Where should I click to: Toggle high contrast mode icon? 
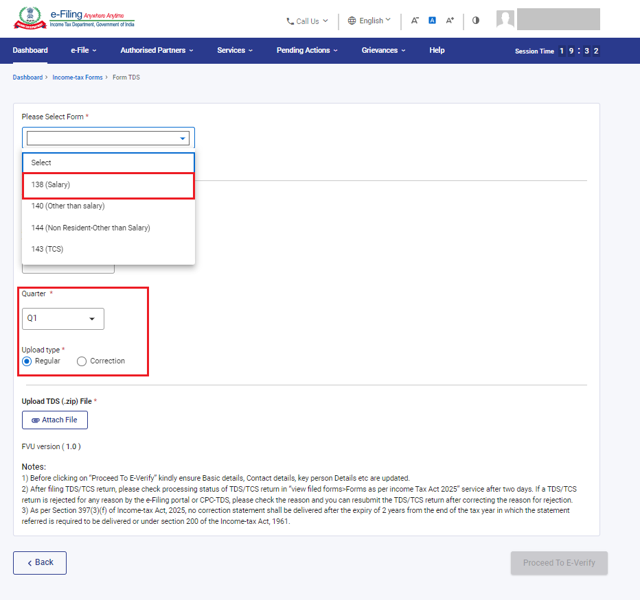pyautogui.click(x=476, y=21)
